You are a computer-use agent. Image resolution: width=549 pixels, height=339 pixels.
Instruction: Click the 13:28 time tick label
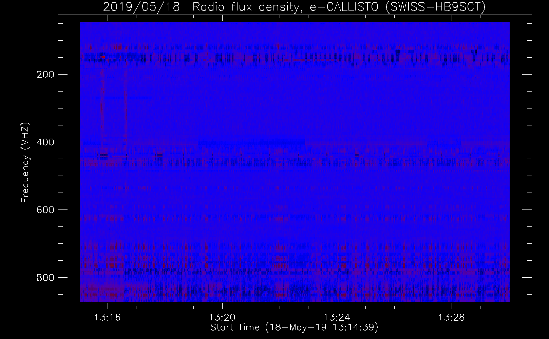click(x=451, y=318)
